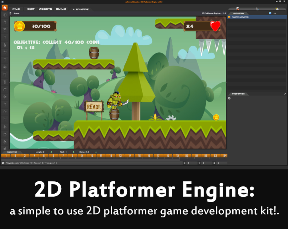Click the Y position input field
288x229 pixels.
[207, 163]
